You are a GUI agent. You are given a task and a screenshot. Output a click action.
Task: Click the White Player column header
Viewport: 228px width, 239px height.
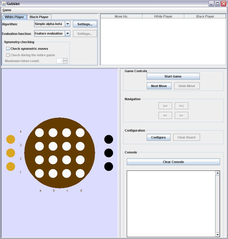(163, 16)
